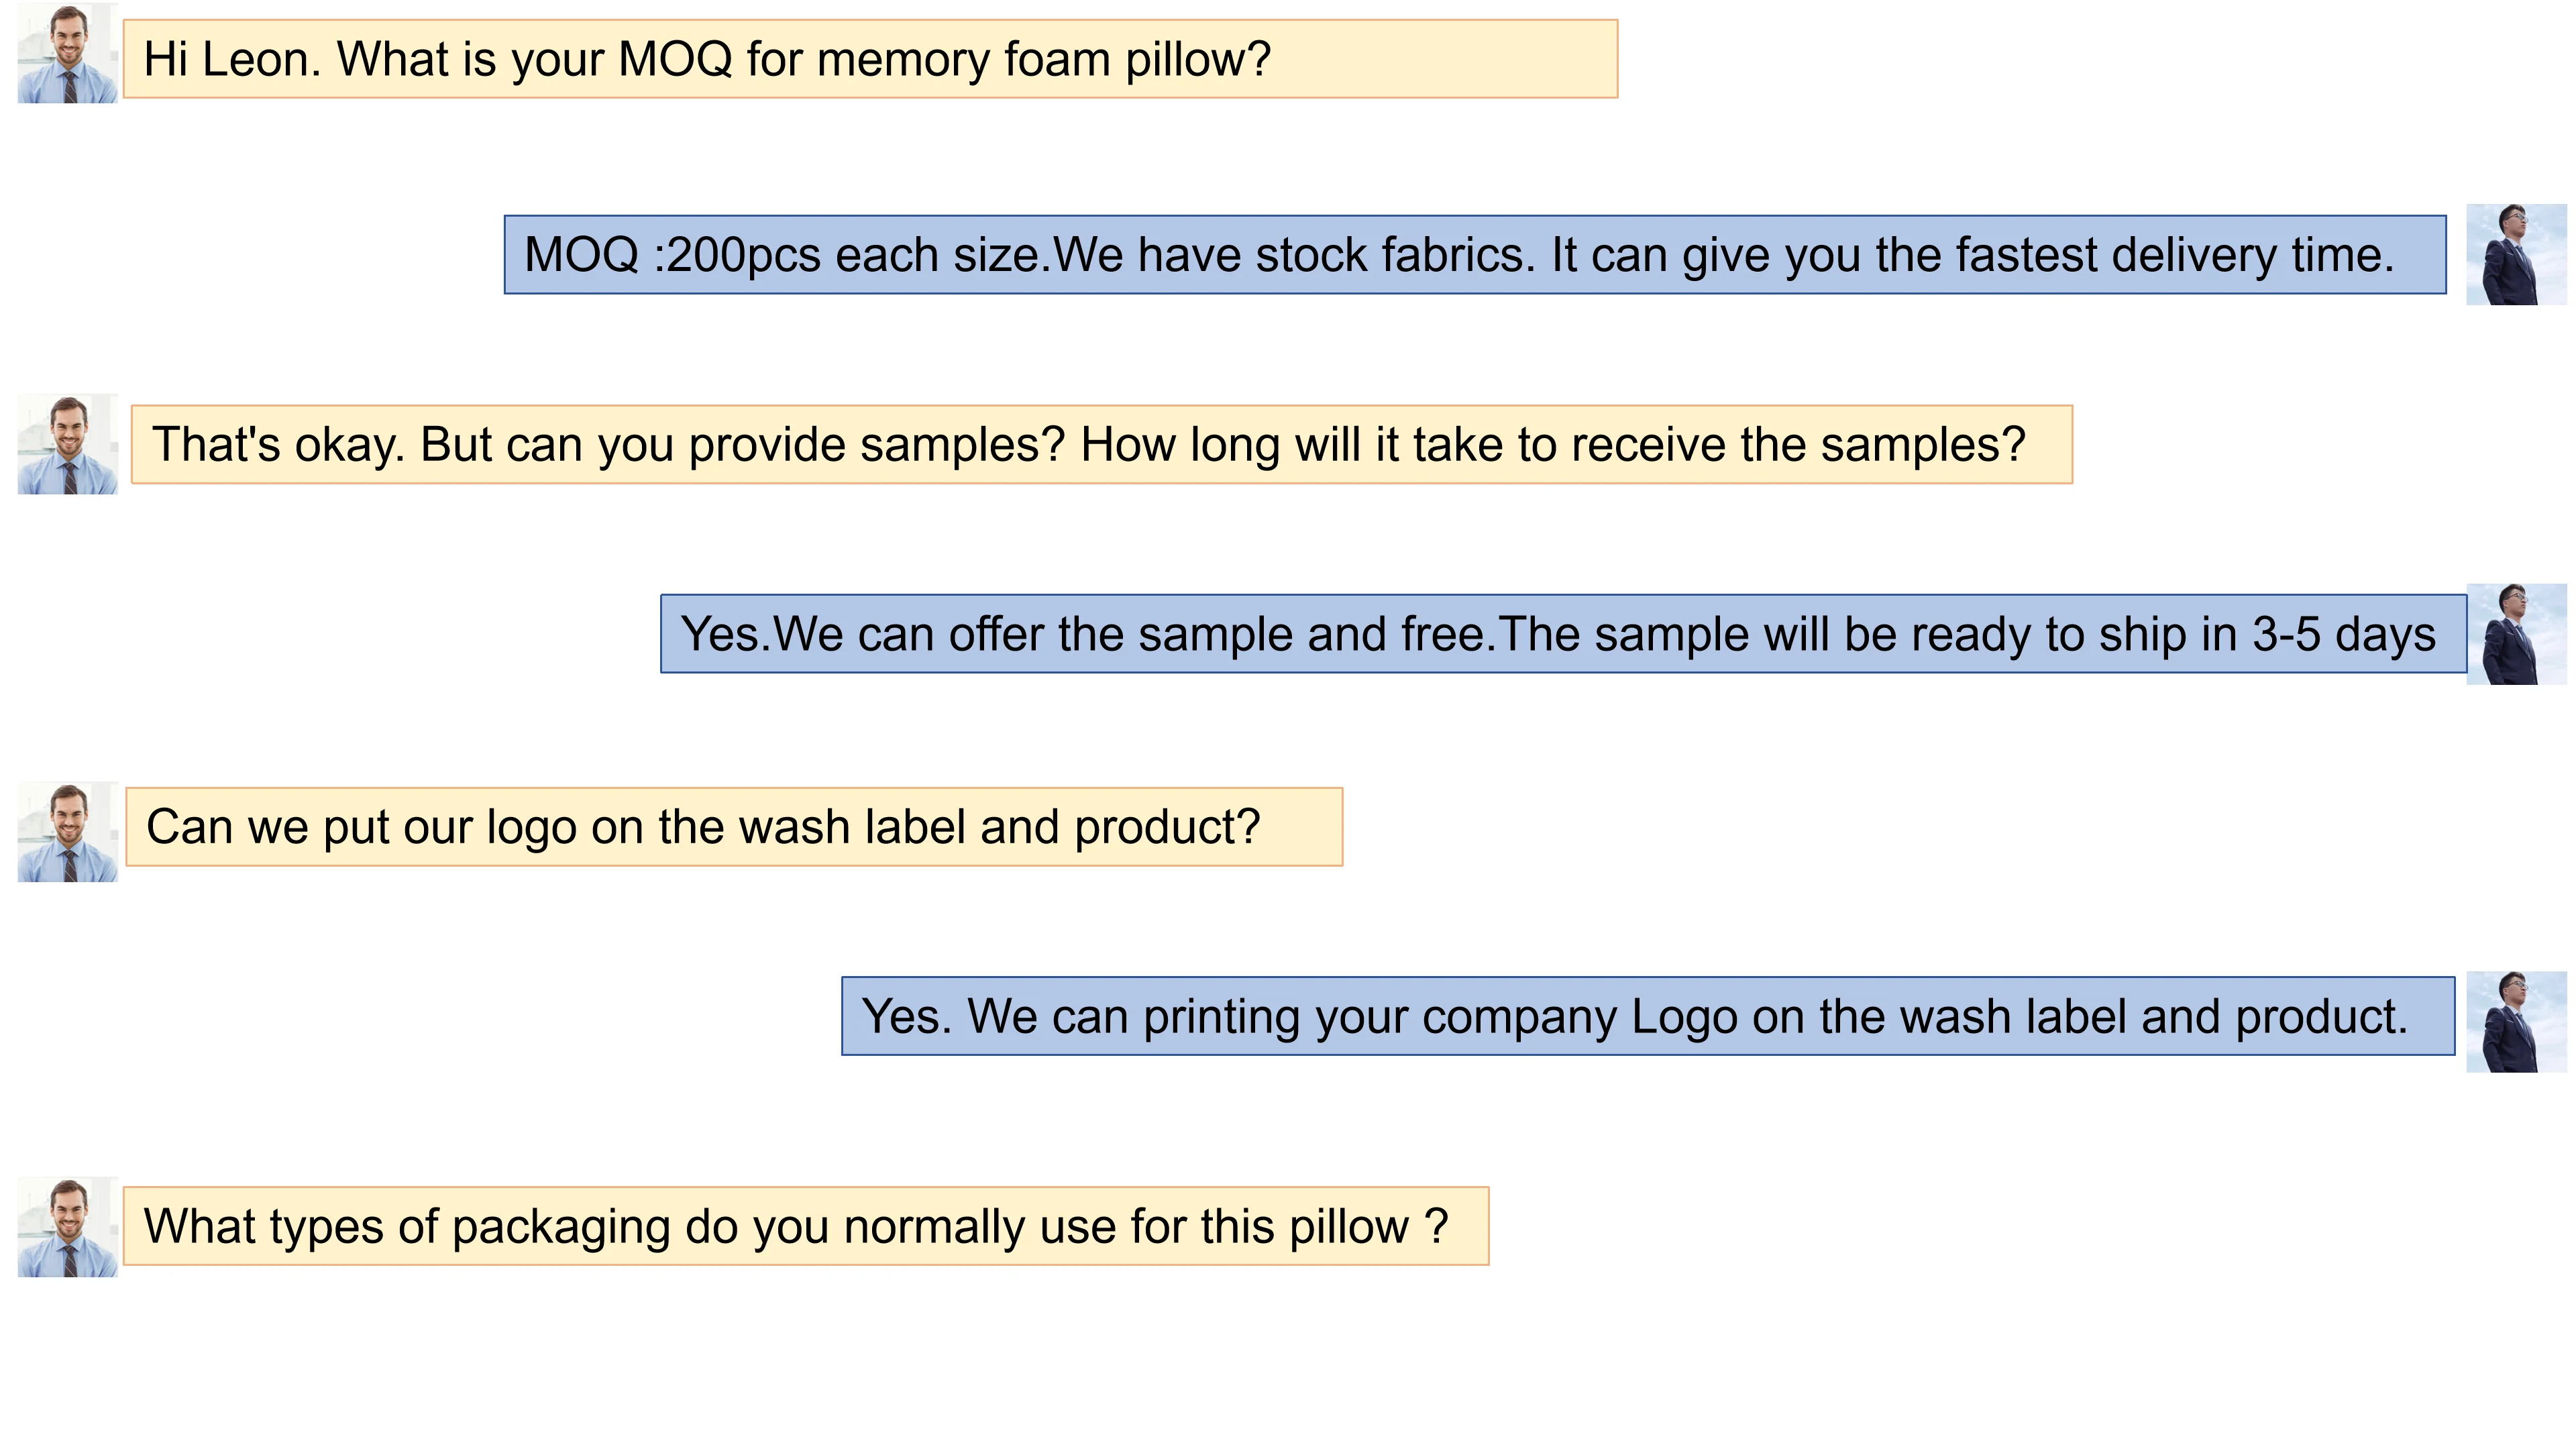Select the "That's okay. But can you provide samples" message
Image resolution: width=2576 pixels, height=1449 pixels.
pyautogui.click(x=1101, y=444)
